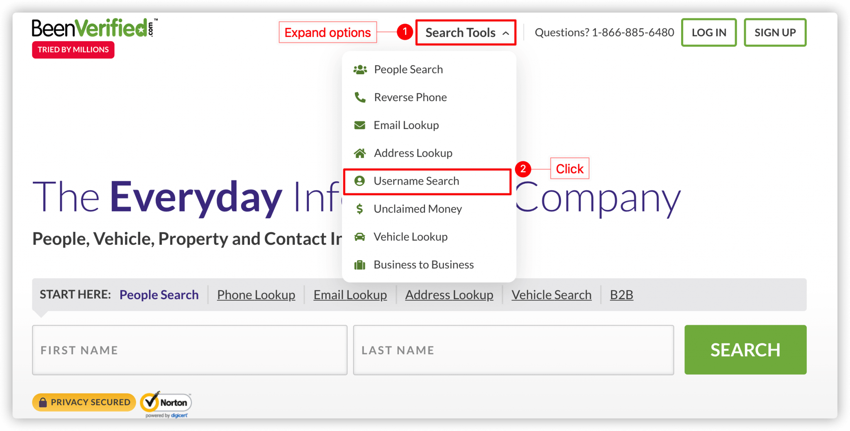Click the Norton secured badge
This screenshot has height=431, width=850.
coord(166,404)
